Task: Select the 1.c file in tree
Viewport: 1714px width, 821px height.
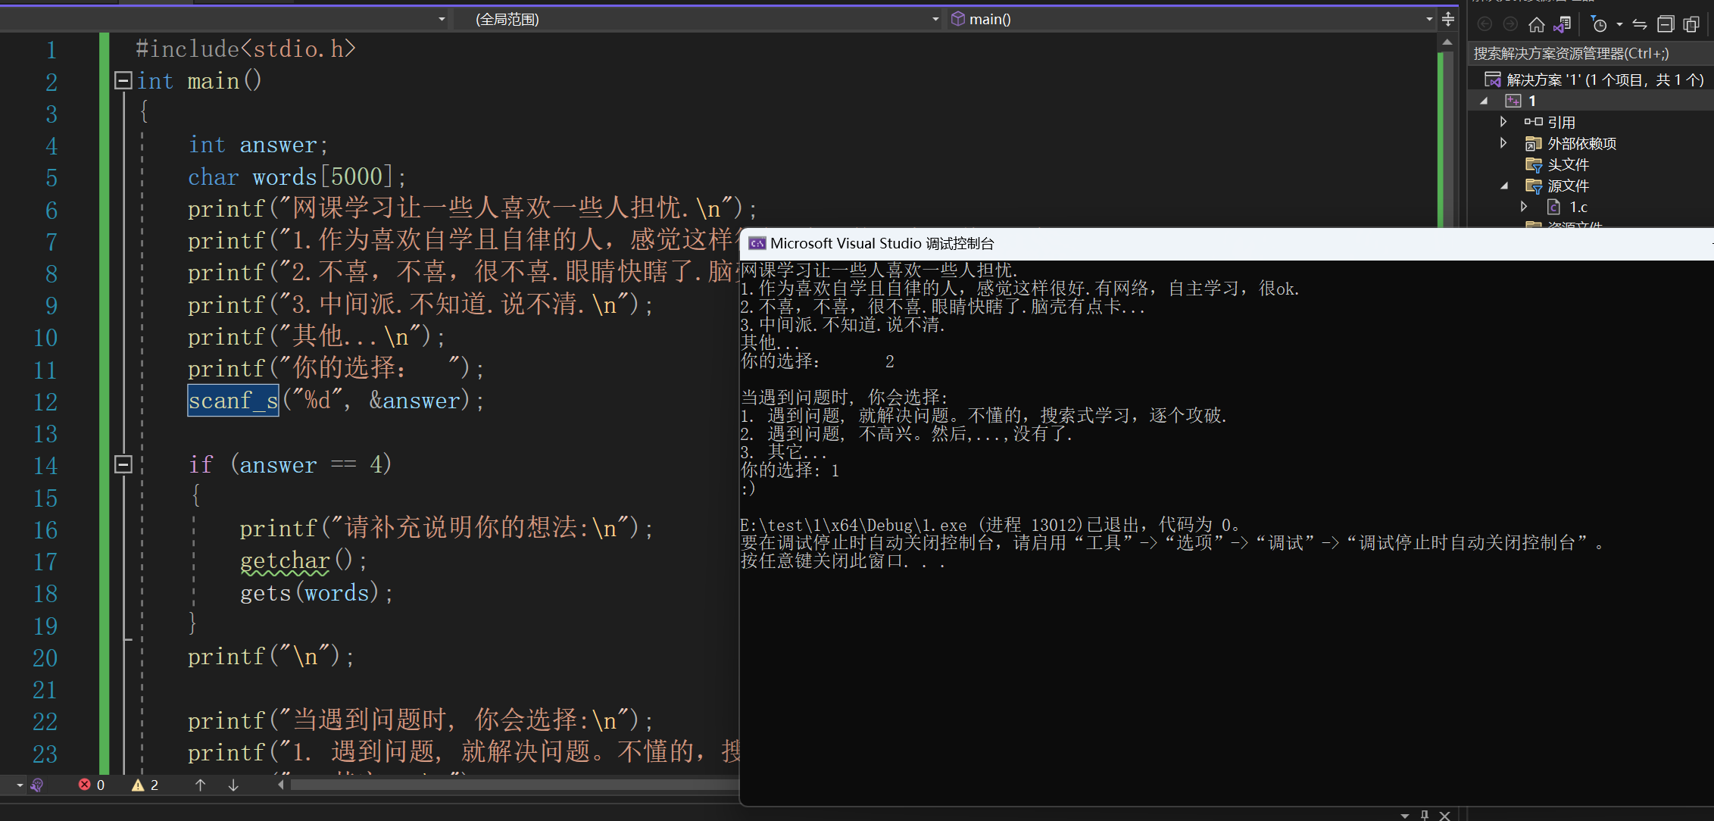Action: coord(1578,207)
